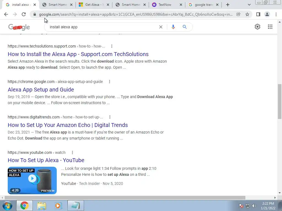Click the vertical scrollbar thumb
Image resolution: width=282 pixels, height=211 pixels.
pyautogui.click(x=280, y=102)
